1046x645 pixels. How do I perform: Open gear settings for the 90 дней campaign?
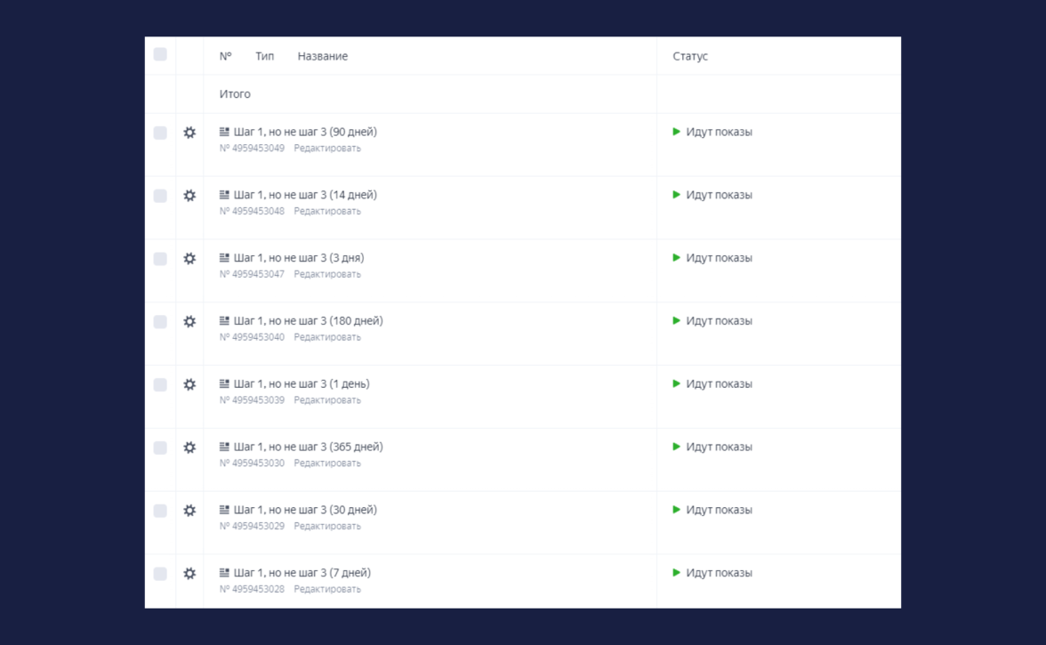(189, 133)
